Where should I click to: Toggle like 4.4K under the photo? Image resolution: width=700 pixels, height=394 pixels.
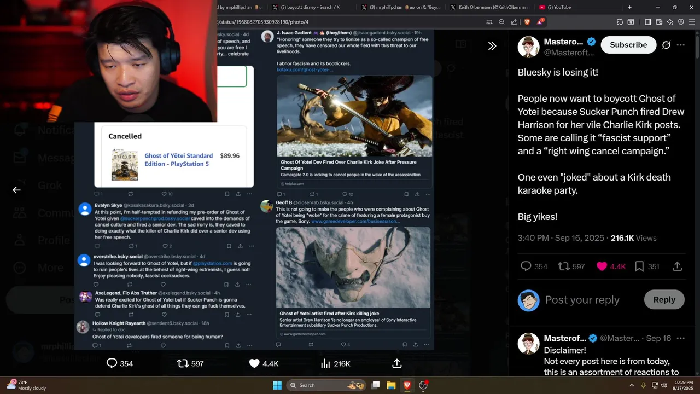point(263,363)
